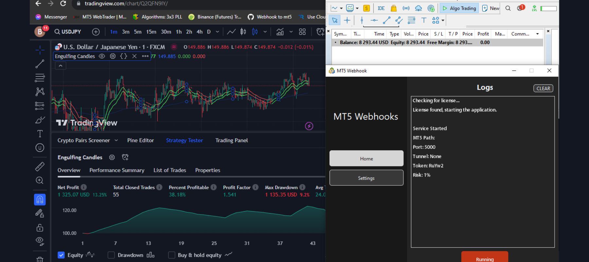Select the text annotation tool in TradingView
589x262 pixels.
click(40, 134)
